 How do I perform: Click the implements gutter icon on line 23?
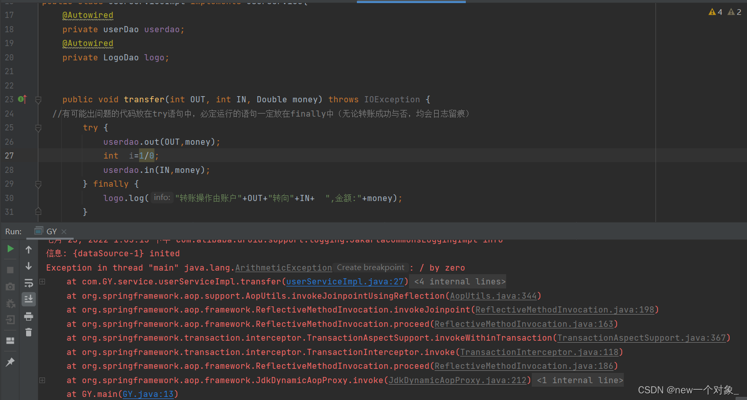[x=22, y=99]
